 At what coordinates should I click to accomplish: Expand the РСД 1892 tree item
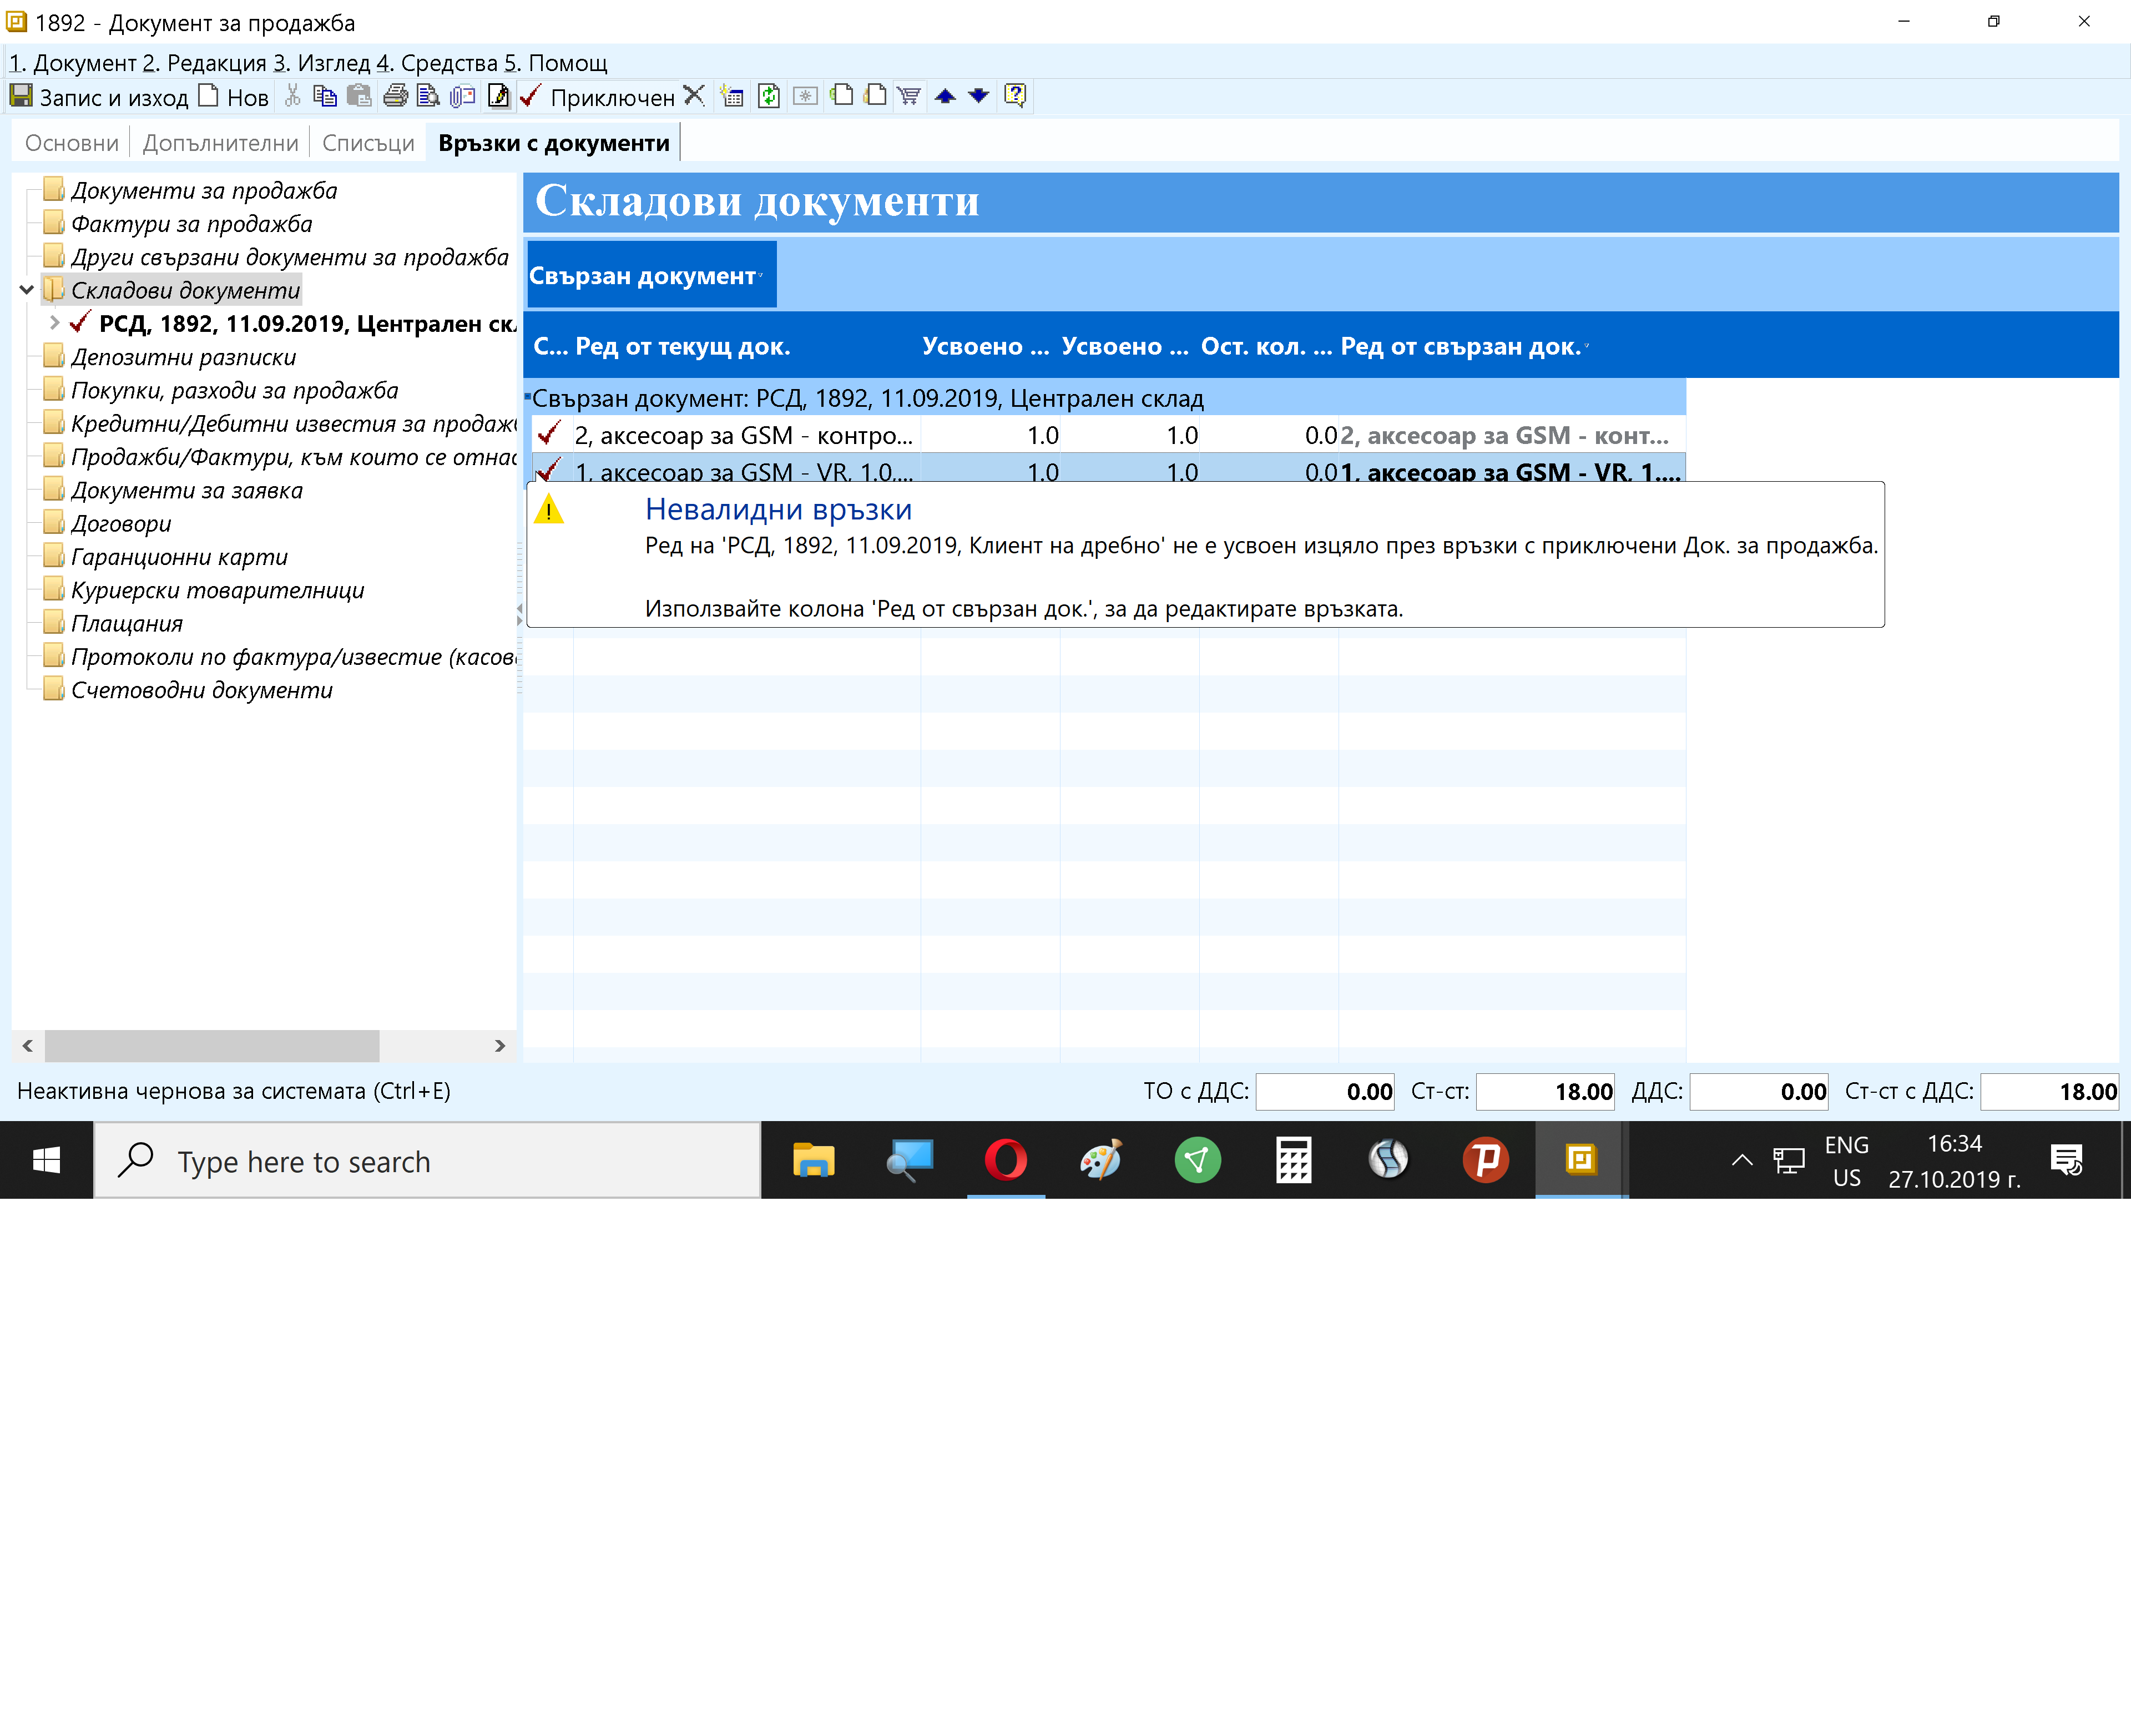(x=55, y=323)
